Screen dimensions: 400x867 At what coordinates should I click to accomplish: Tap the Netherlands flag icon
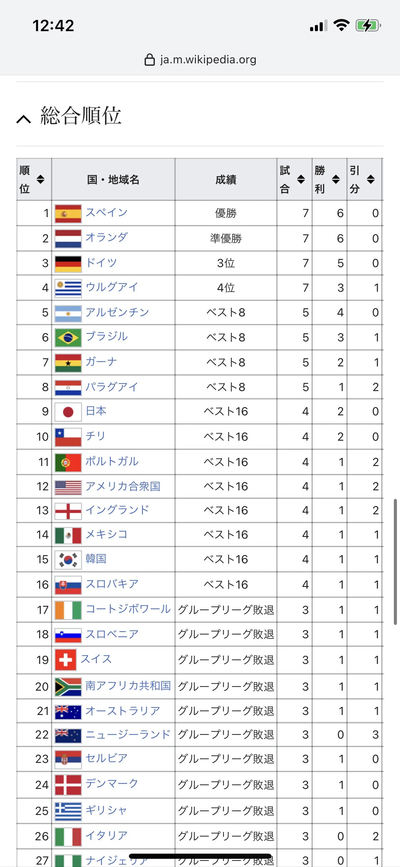[x=68, y=239]
